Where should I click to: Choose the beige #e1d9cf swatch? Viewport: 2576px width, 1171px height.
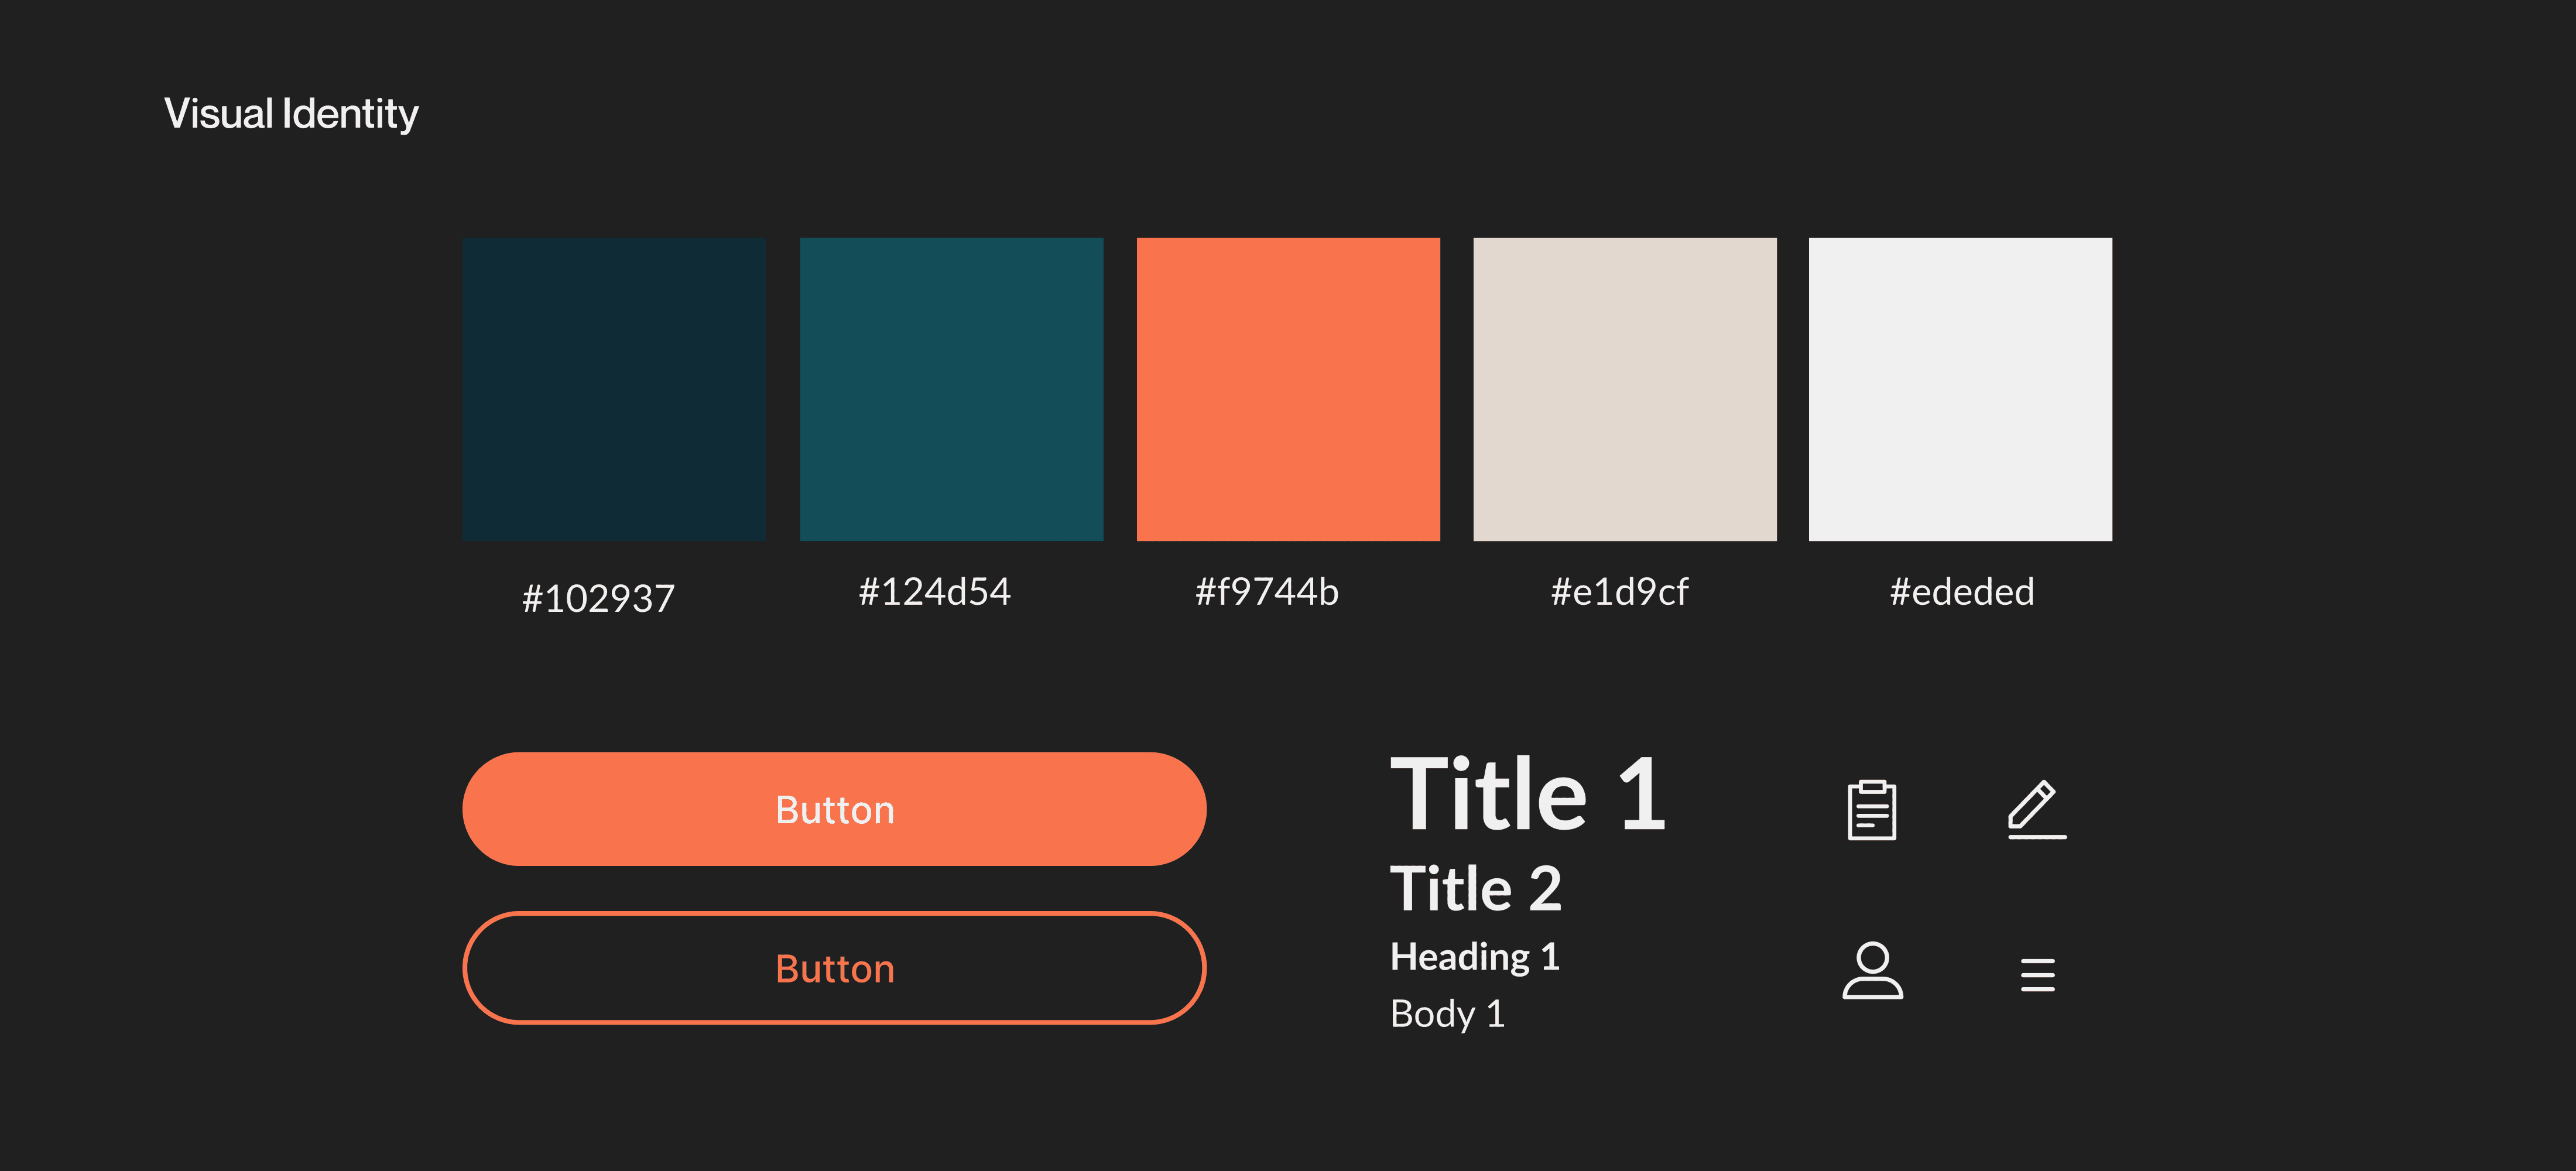[1624, 389]
